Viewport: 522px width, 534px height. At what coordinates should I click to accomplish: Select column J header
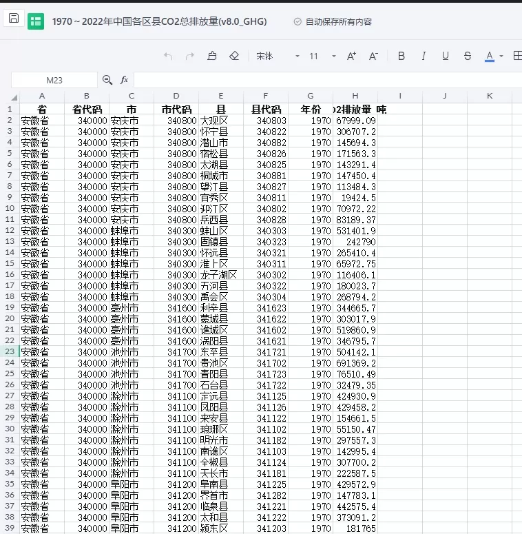tap(445, 96)
